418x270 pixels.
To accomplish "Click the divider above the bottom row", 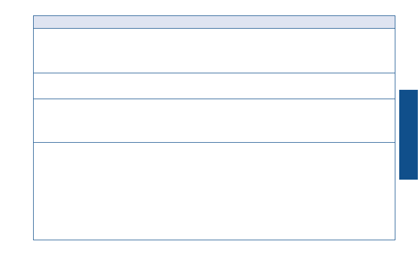I will click(x=214, y=143).
